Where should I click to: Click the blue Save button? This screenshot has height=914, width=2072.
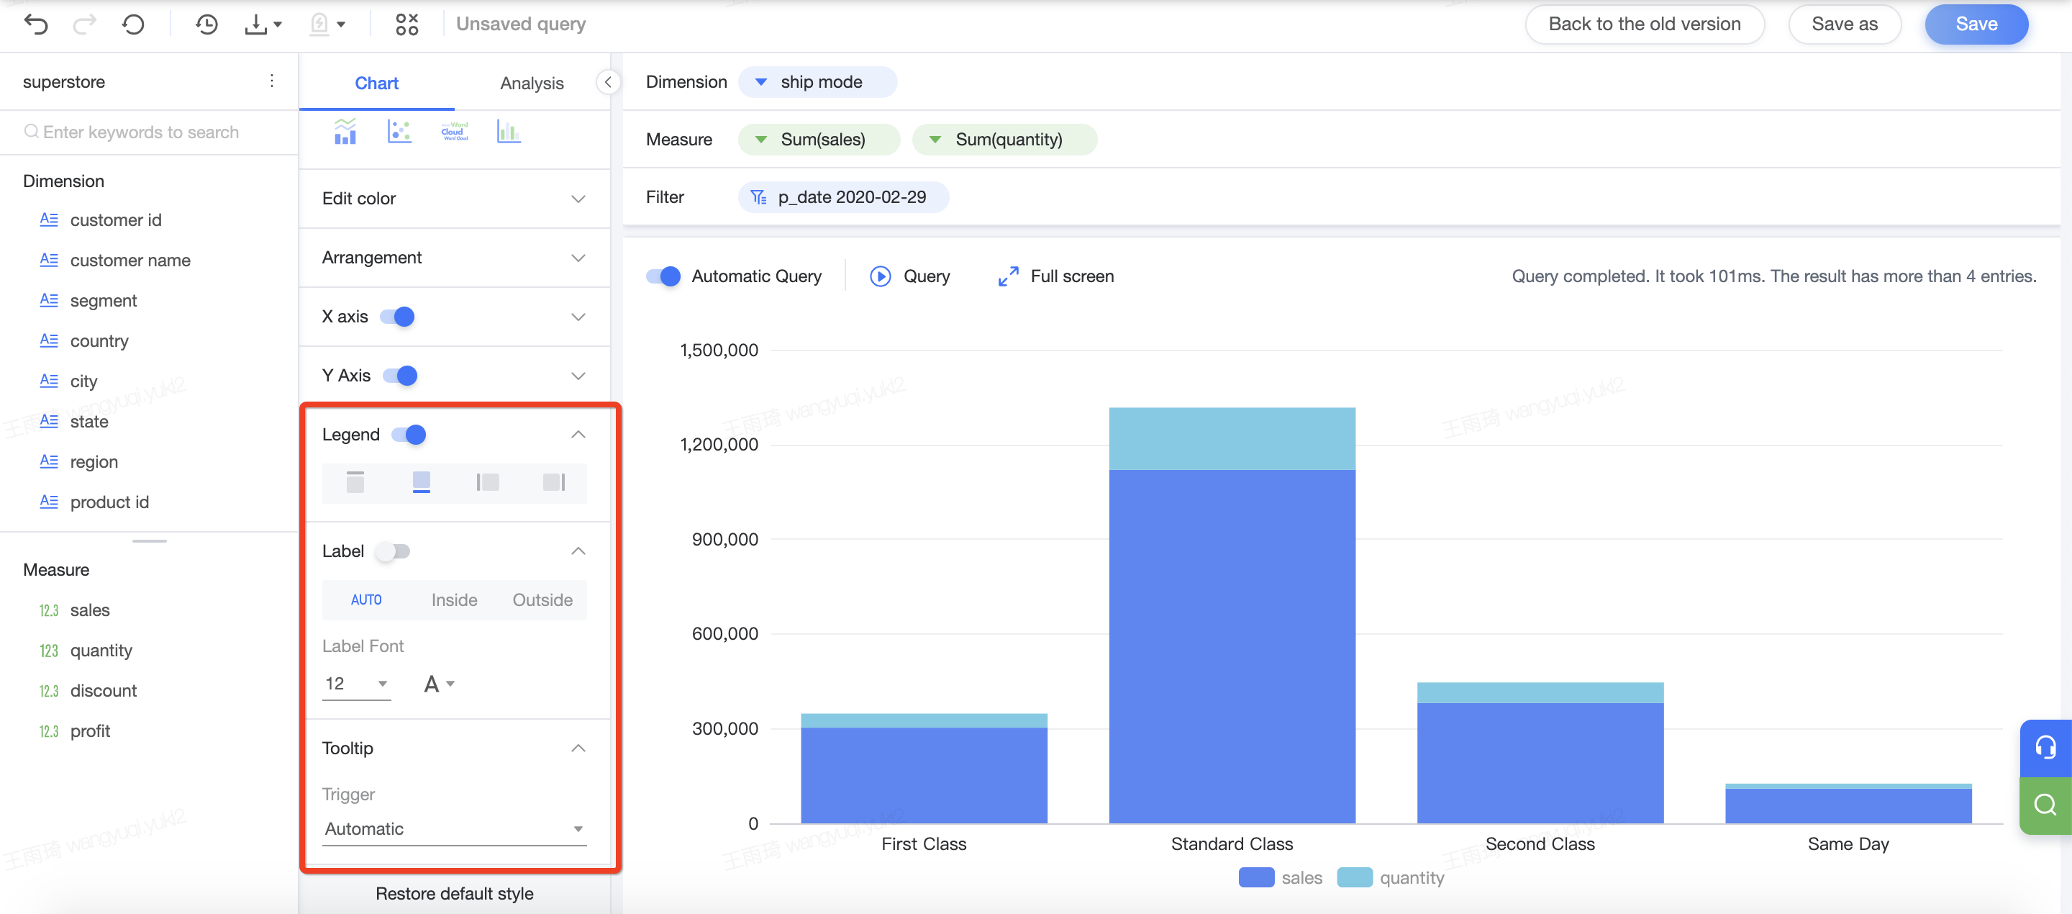tap(1976, 24)
